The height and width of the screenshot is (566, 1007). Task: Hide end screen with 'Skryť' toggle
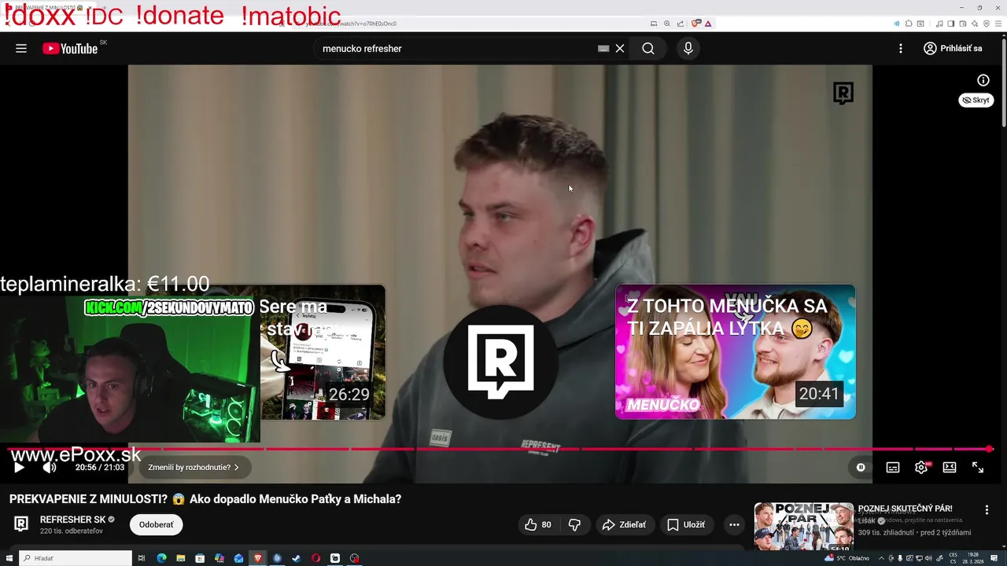976,100
